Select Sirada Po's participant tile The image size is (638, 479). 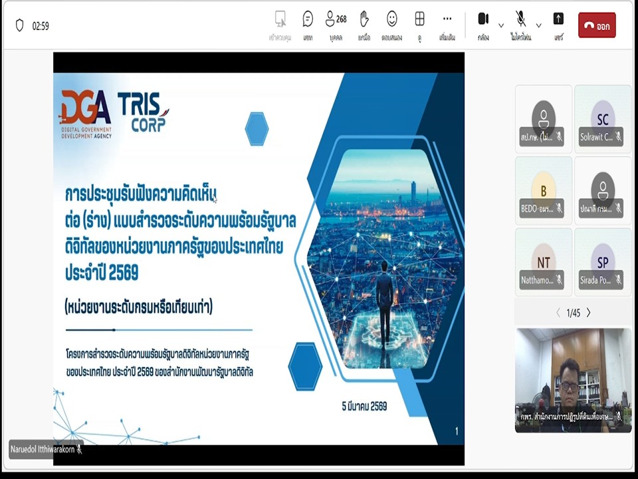tap(602, 262)
